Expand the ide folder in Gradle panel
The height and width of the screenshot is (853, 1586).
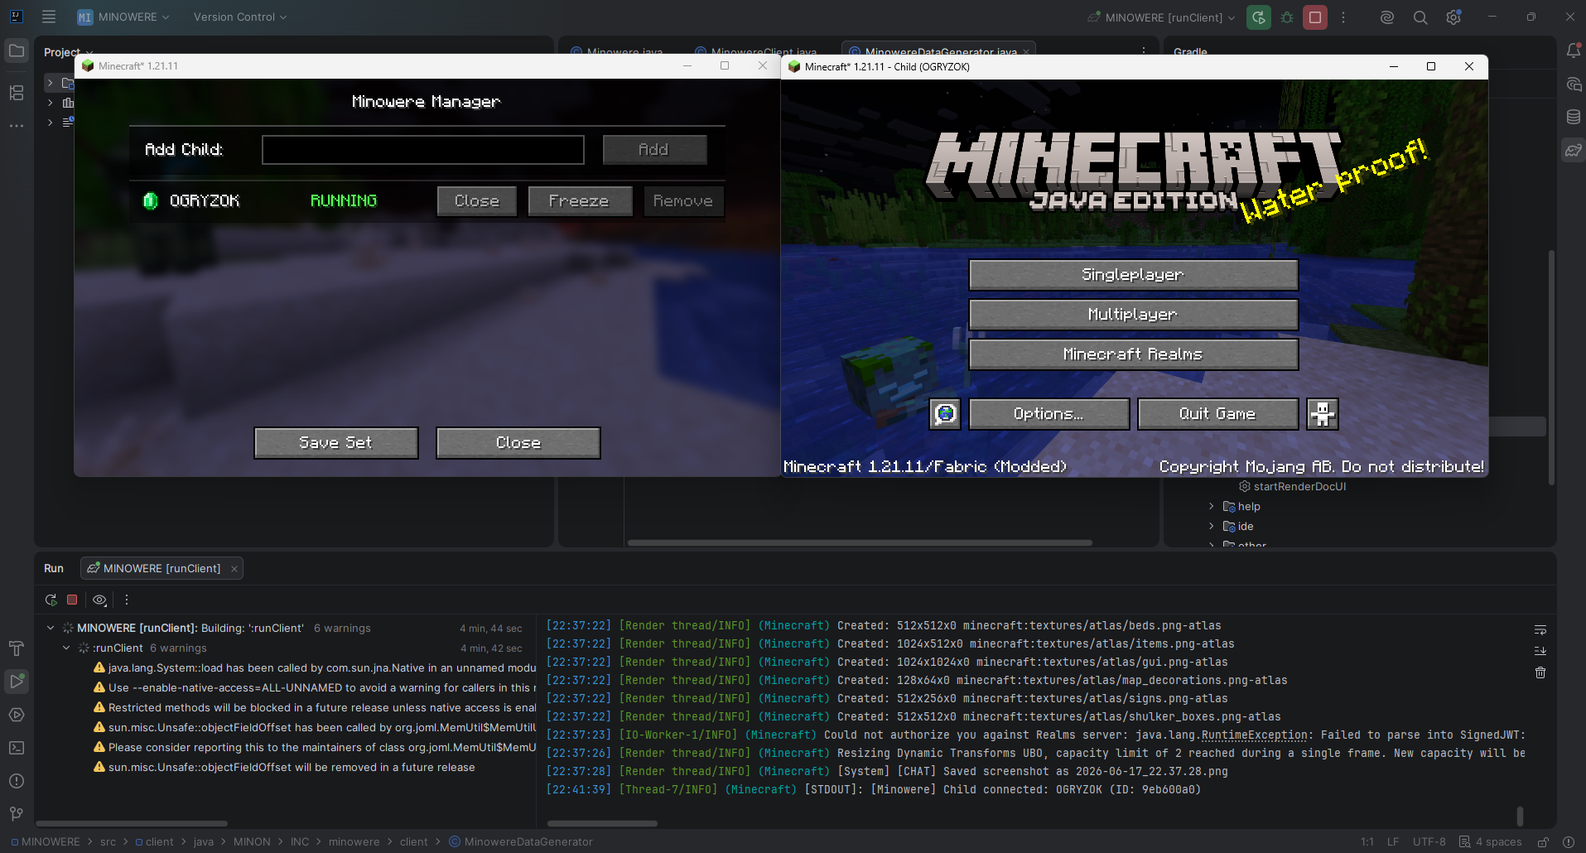click(x=1212, y=527)
